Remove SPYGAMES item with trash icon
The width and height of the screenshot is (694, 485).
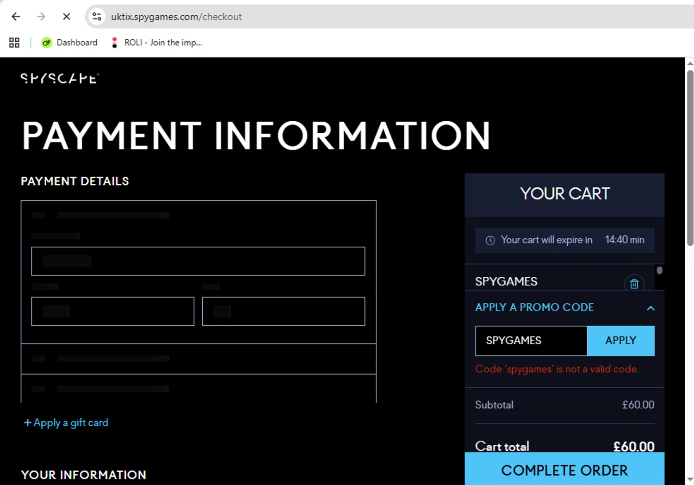634,283
